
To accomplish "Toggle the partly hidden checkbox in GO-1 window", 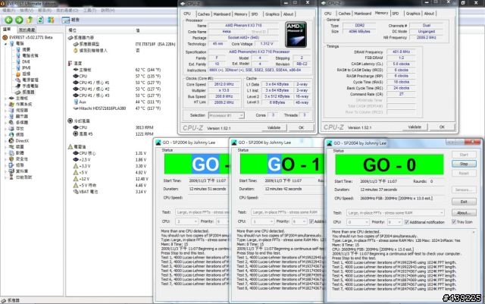I will click(x=311, y=221).
